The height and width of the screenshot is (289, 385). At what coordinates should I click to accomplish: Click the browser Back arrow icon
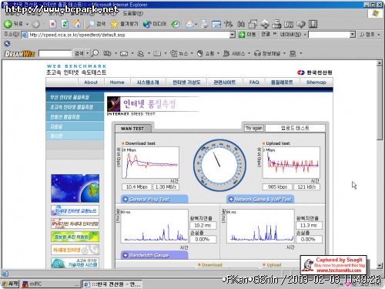click(x=8, y=24)
